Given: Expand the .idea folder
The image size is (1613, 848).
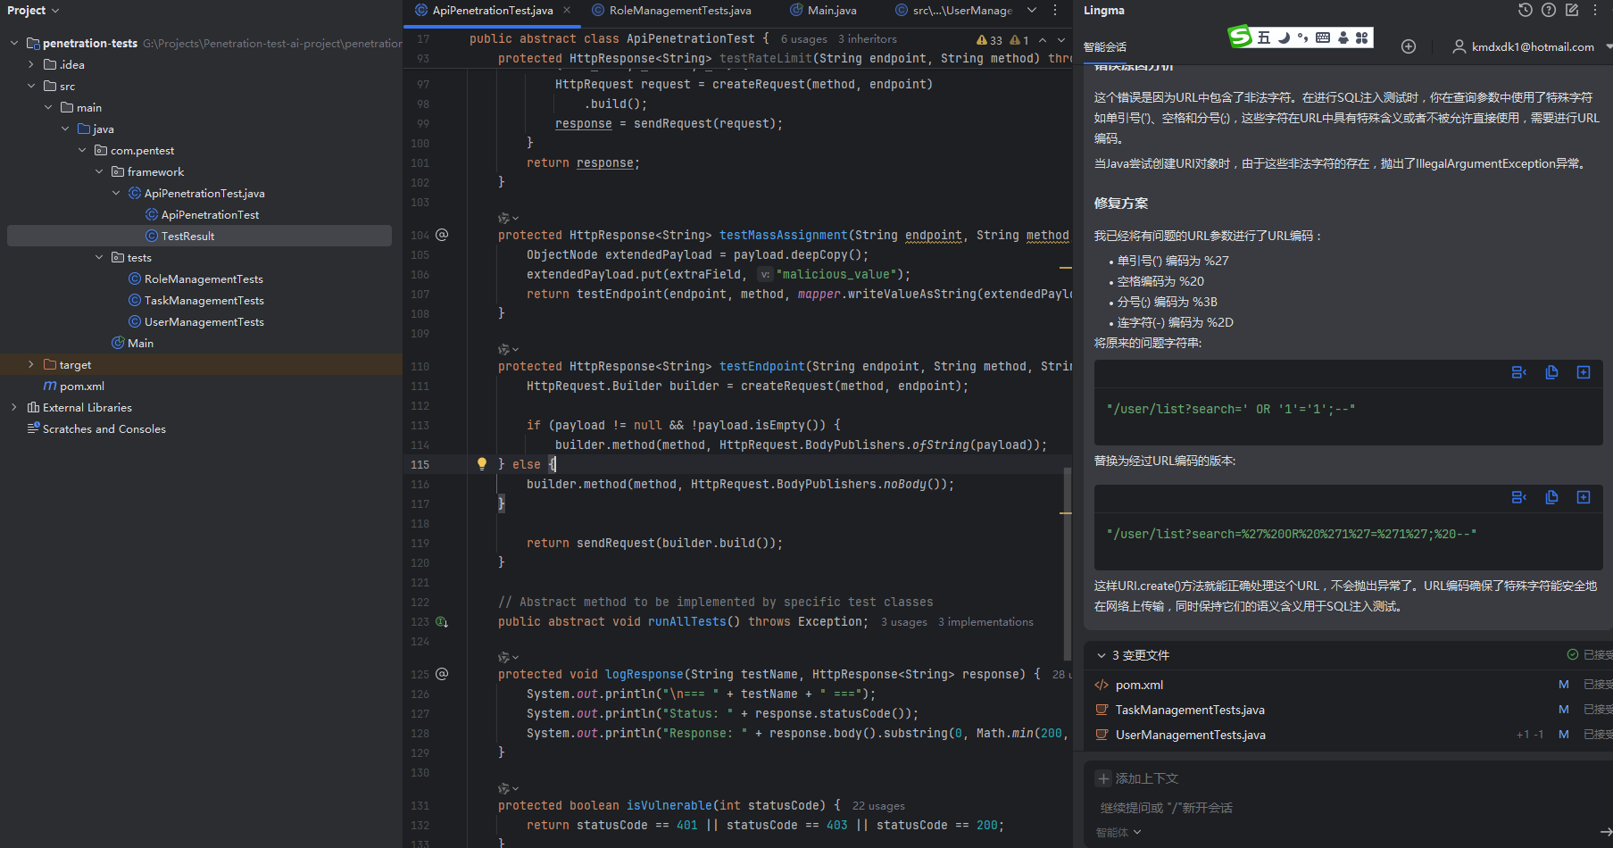Looking at the screenshot, I should coord(30,64).
